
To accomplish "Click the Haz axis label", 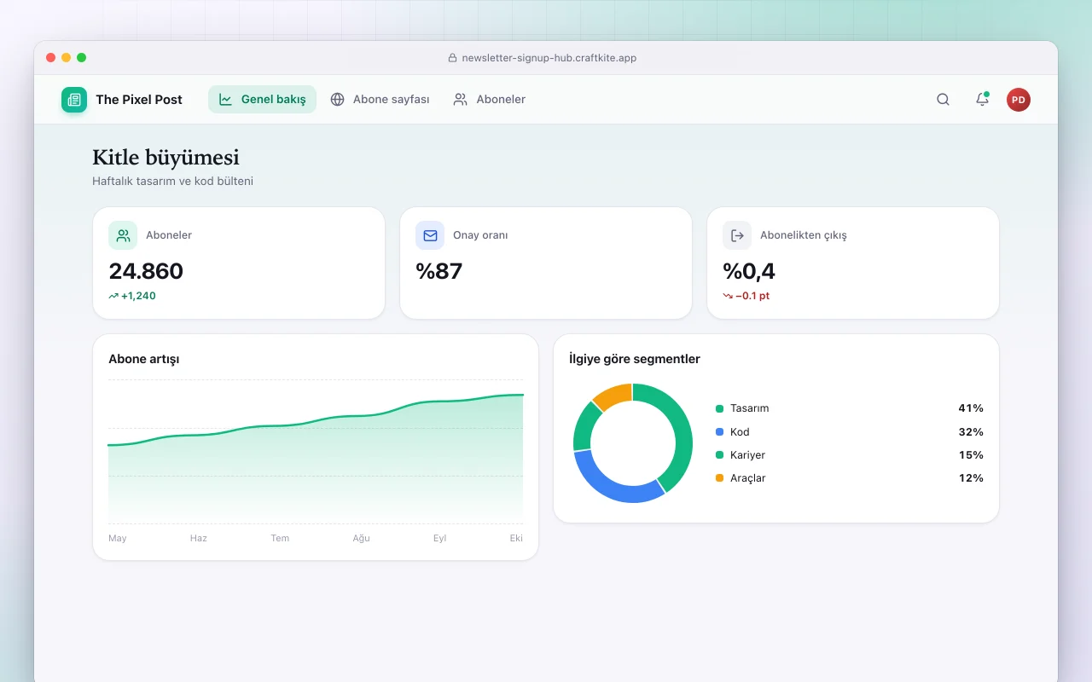I will [199, 538].
